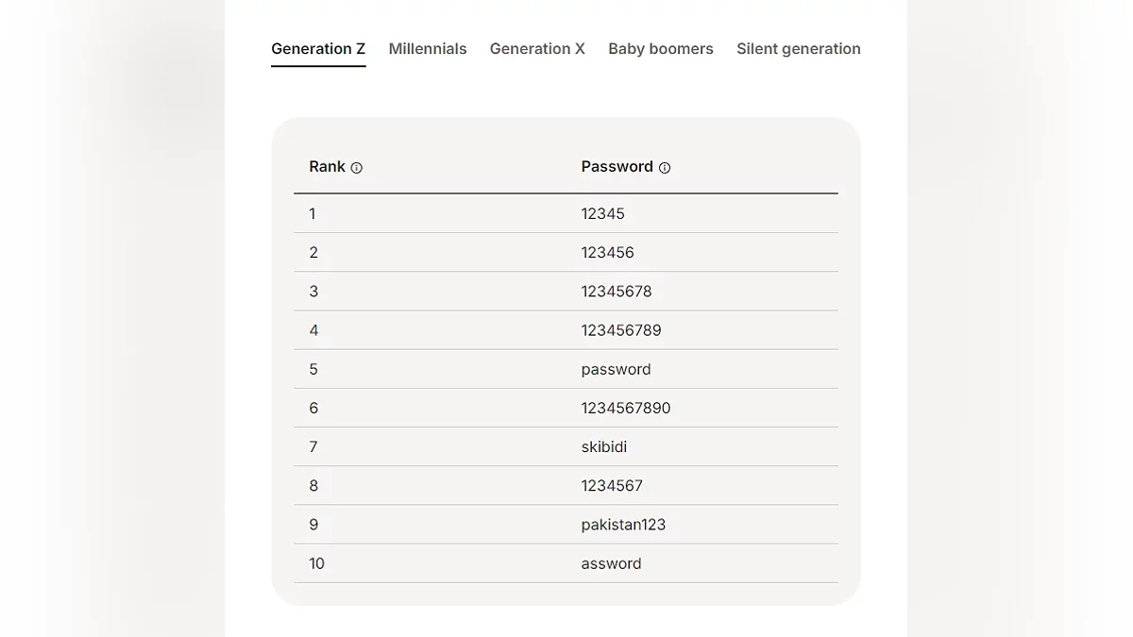Click the word password in row 5
The width and height of the screenshot is (1133, 637).
click(617, 369)
